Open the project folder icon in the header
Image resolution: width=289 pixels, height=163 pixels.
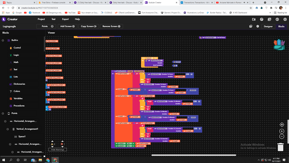click(254, 19)
